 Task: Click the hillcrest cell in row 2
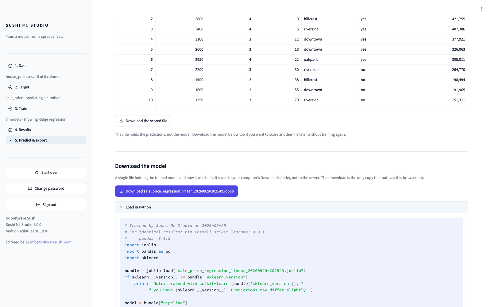[330, 19]
